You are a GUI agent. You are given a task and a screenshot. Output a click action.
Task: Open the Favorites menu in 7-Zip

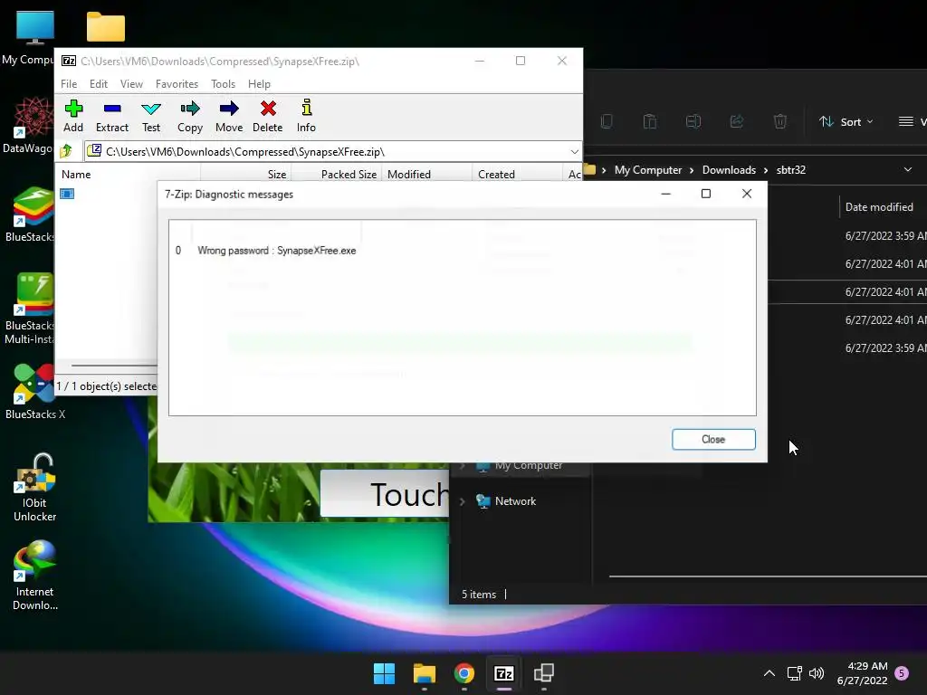[177, 84]
